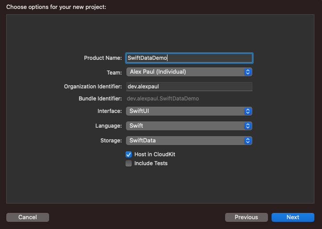Image resolution: width=322 pixels, height=229 pixels.
Task: Open the Team menu showing Alex Paul (Individual)
Action: [x=189, y=72]
